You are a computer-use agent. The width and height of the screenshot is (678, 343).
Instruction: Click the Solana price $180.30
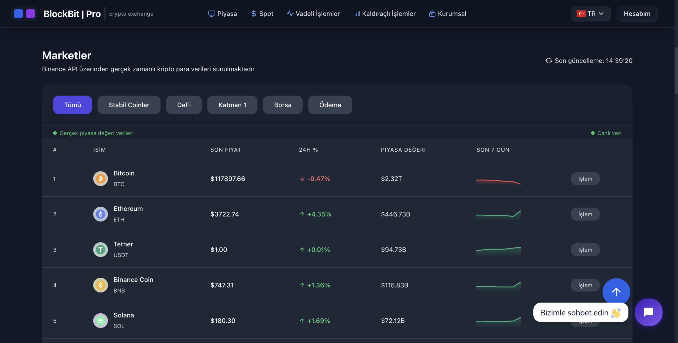[223, 321]
